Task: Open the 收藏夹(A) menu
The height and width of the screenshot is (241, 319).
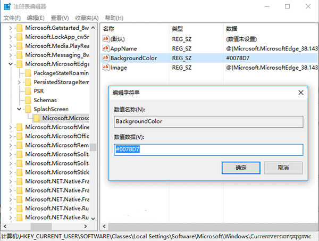Action: coord(87,18)
